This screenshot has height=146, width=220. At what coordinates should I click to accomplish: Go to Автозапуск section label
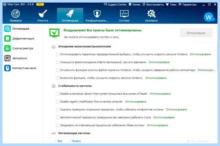click(x=20, y=58)
